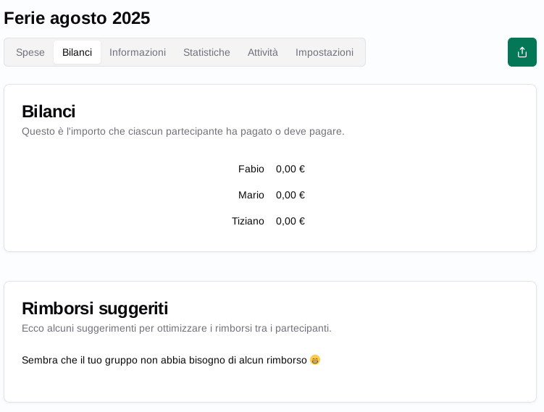Click the Ferie agosto 2025 title
Image resolution: width=544 pixels, height=412 pixels.
click(77, 18)
